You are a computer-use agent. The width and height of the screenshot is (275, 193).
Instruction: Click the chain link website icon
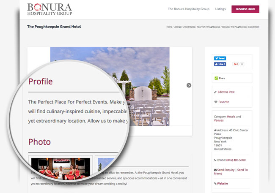pyautogui.click(x=215, y=183)
